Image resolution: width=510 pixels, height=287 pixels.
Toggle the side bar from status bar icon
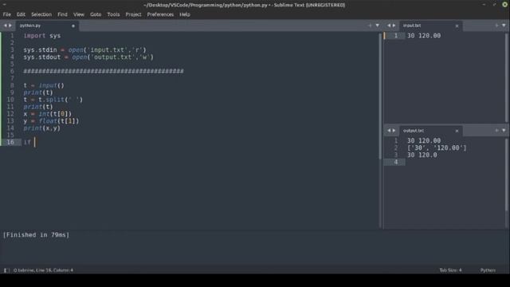point(6,270)
